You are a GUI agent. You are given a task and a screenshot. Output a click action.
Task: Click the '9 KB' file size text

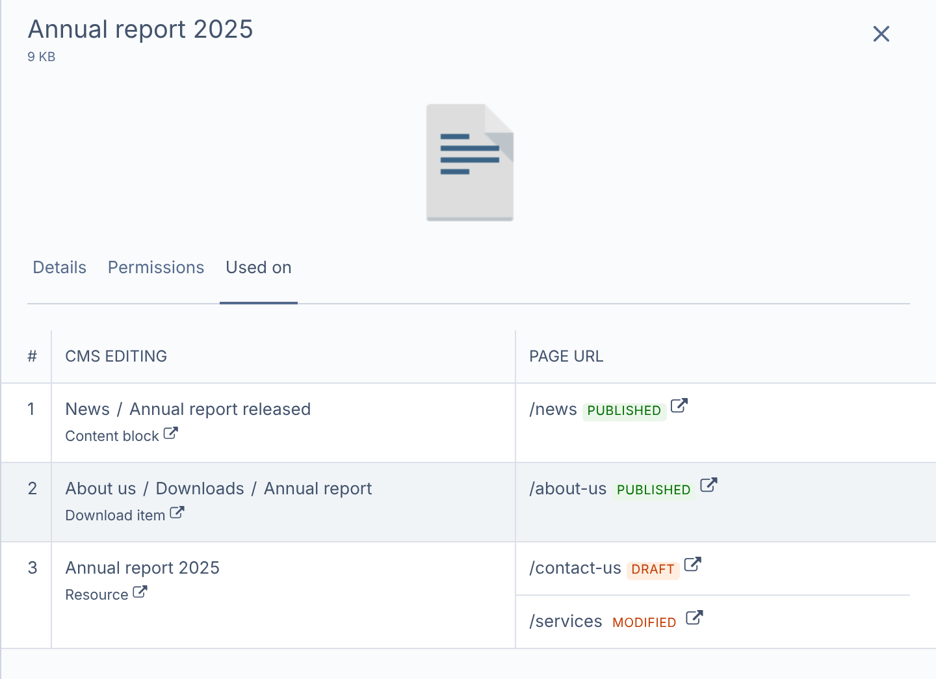[42, 57]
